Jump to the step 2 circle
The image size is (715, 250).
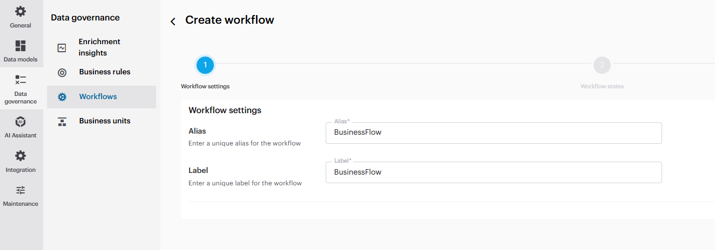pyautogui.click(x=602, y=65)
